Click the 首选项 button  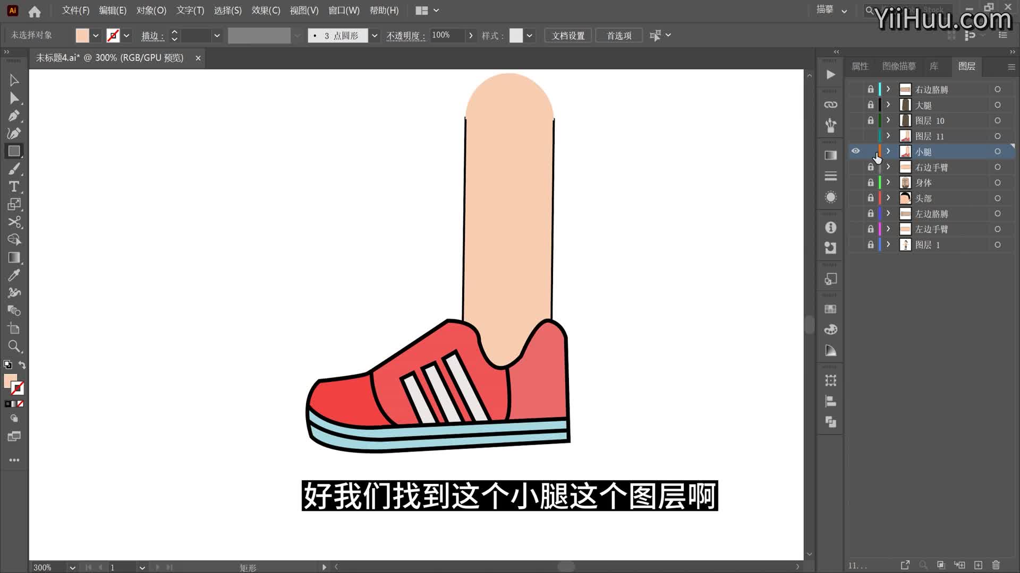[x=619, y=36]
